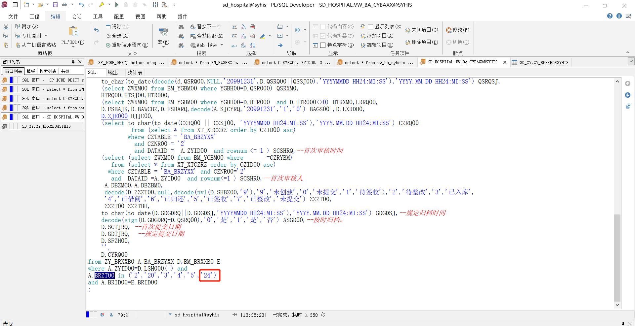Image resolution: width=635 pixels, height=326 pixels.
Task: Click the Print icon in quick toolbar
Action: 64,5
